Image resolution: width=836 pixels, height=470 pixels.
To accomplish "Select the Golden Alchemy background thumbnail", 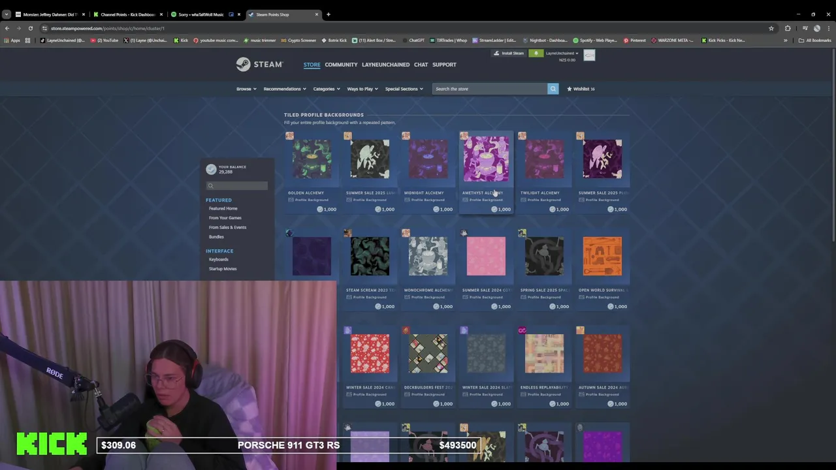I will (312, 159).
